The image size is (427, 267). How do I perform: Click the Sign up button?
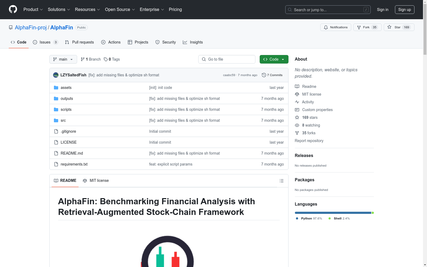pyautogui.click(x=405, y=10)
